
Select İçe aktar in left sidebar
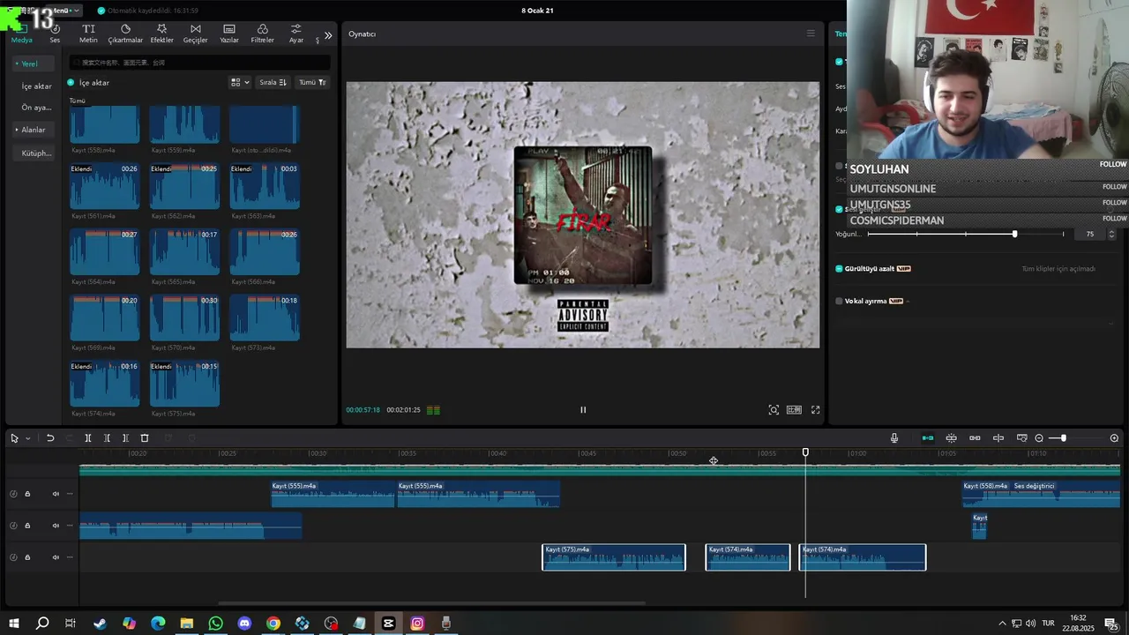pos(37,86)
